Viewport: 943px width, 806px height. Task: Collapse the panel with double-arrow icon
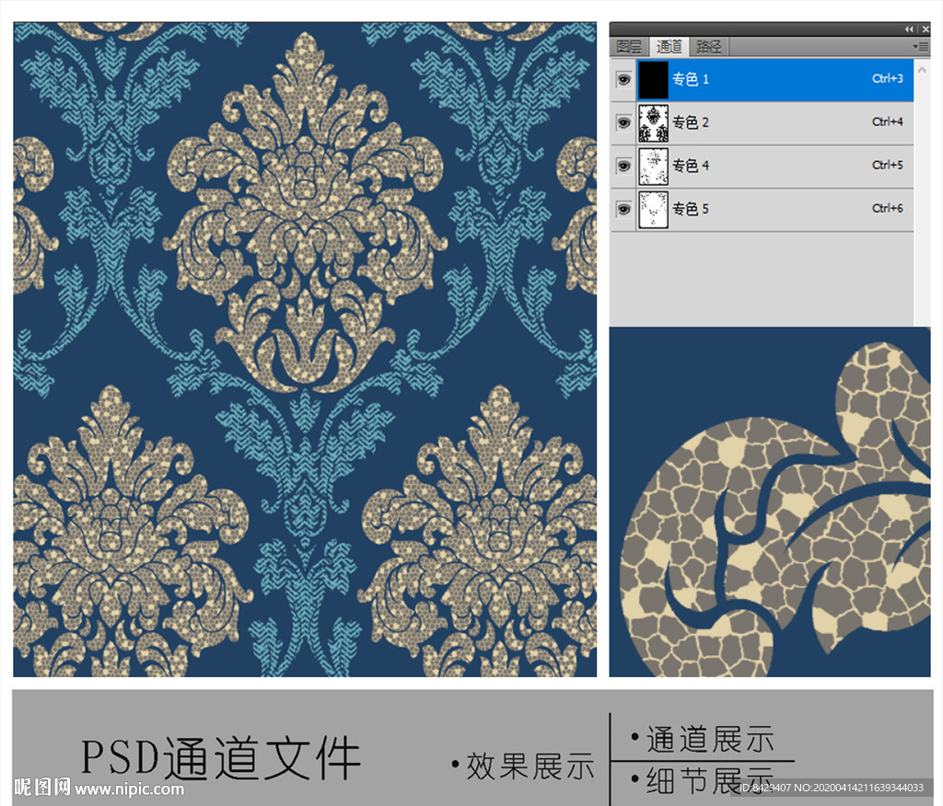click(x=909, y=29)
